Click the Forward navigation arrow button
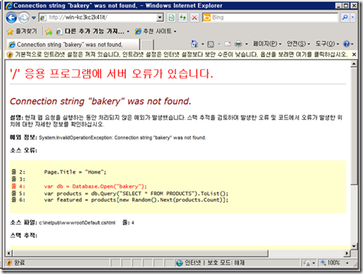Viewport: 363px width, 274px height. 24,18
